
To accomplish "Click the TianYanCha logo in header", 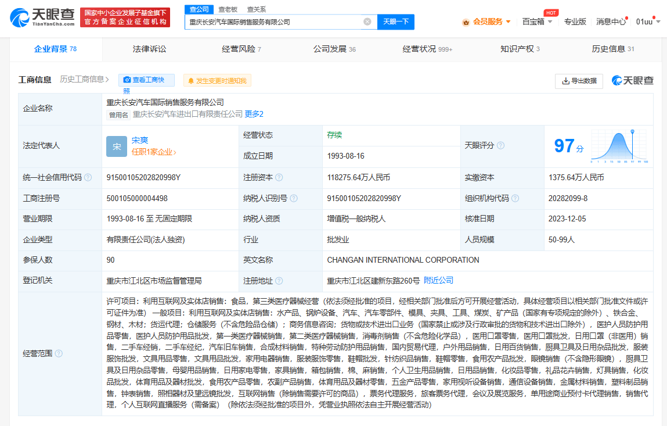I will (x=42, y=17).
